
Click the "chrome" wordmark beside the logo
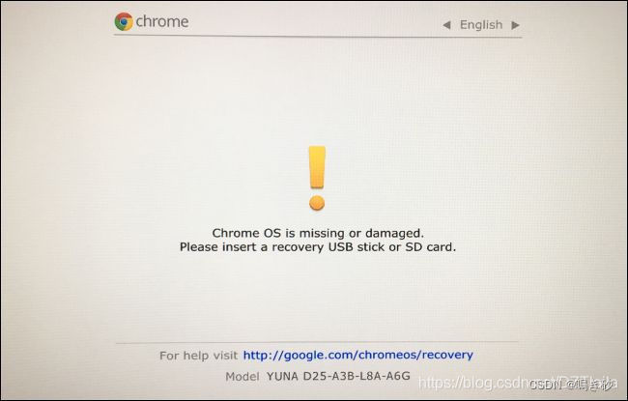(162, 21)
